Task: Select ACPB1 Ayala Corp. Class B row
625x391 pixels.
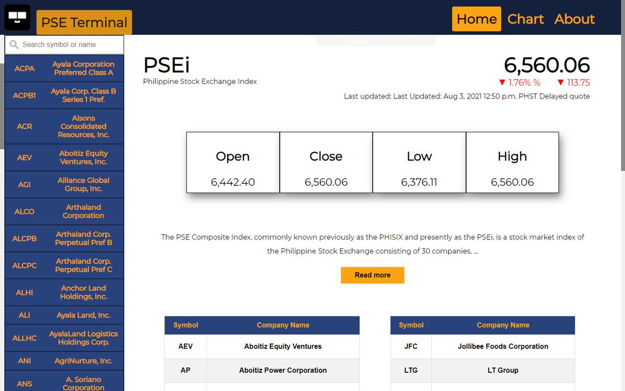Action: pos(64,95)
